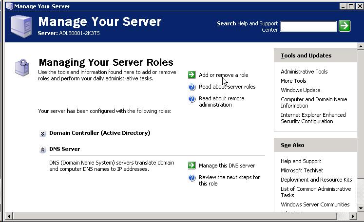364x222 pixels.
Task: Open Deployment and Resource Kits link
Action: [316, 180]
